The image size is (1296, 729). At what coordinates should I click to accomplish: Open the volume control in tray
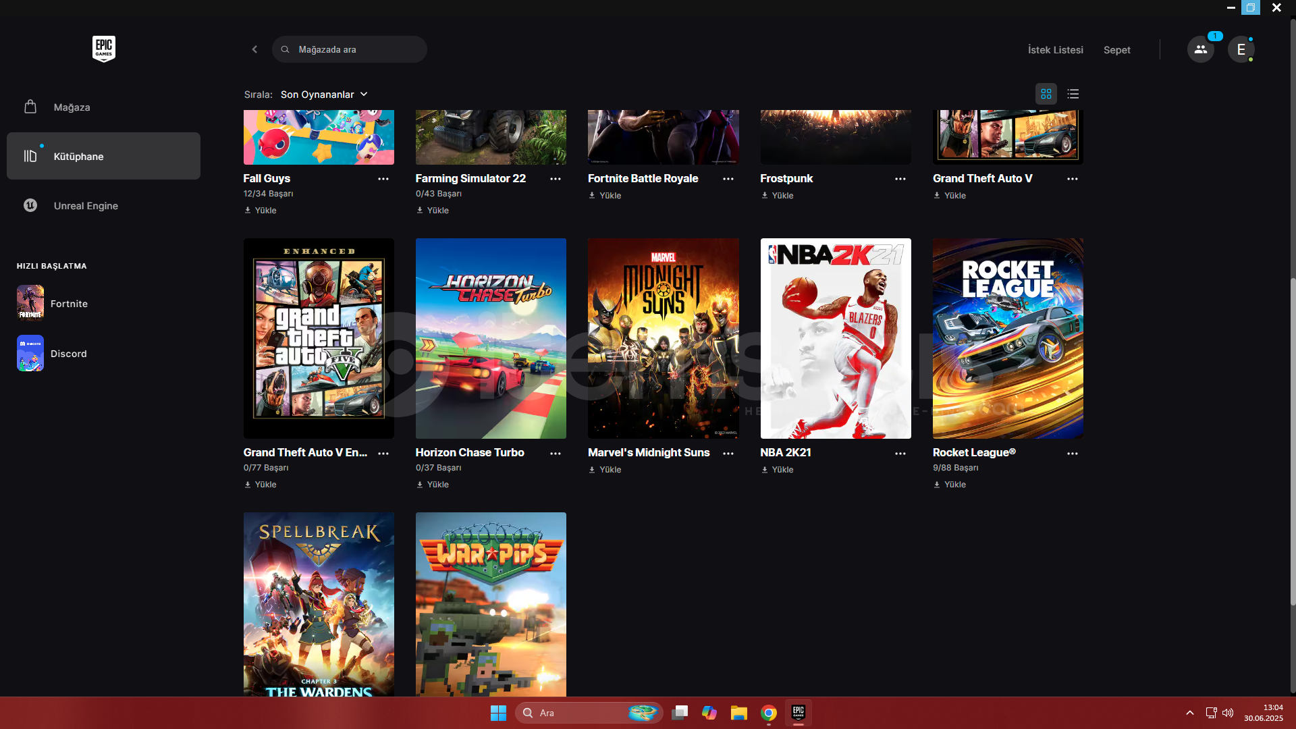click(1228, 713)
